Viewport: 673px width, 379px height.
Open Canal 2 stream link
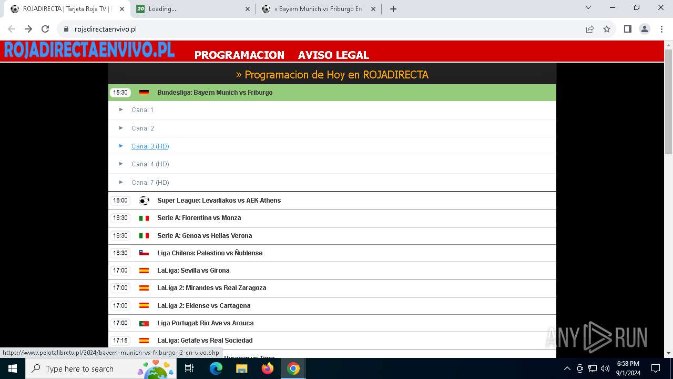click(142, 128)
